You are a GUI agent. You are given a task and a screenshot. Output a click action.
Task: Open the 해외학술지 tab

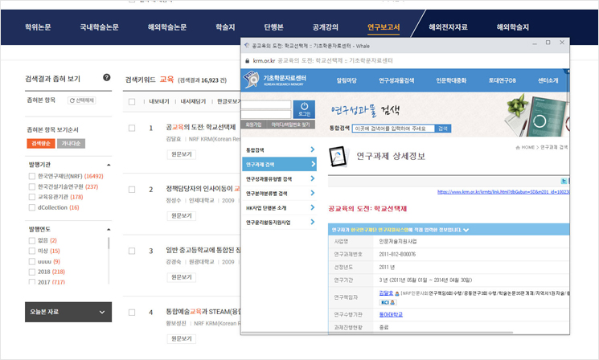click(513, 27)
